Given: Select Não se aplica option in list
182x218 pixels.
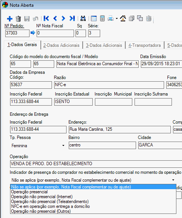Looking at the screenshot, I should (93, 187).
